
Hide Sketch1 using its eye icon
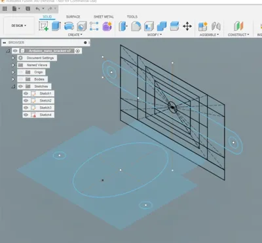pos(26,94)
